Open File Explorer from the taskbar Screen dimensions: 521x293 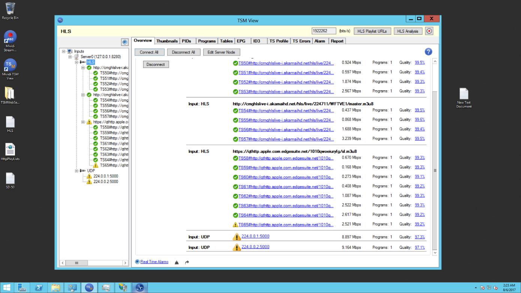click(x=56, y=287)
